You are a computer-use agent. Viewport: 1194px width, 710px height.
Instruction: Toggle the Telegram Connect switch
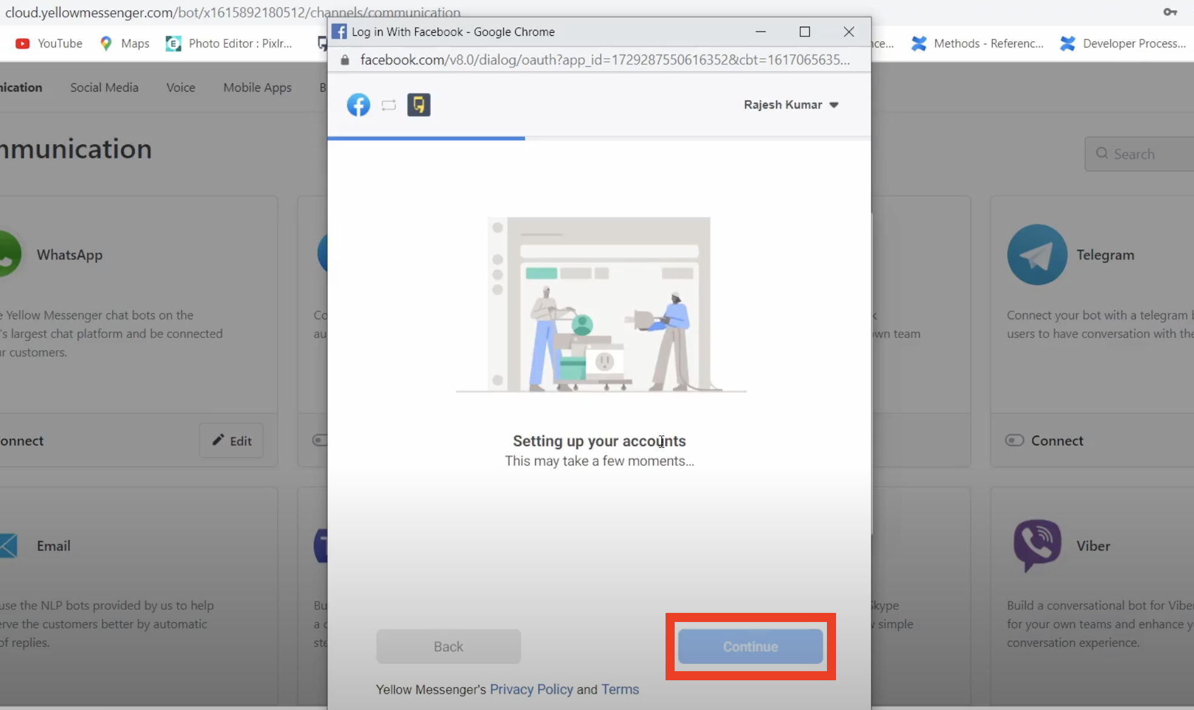1014,441
